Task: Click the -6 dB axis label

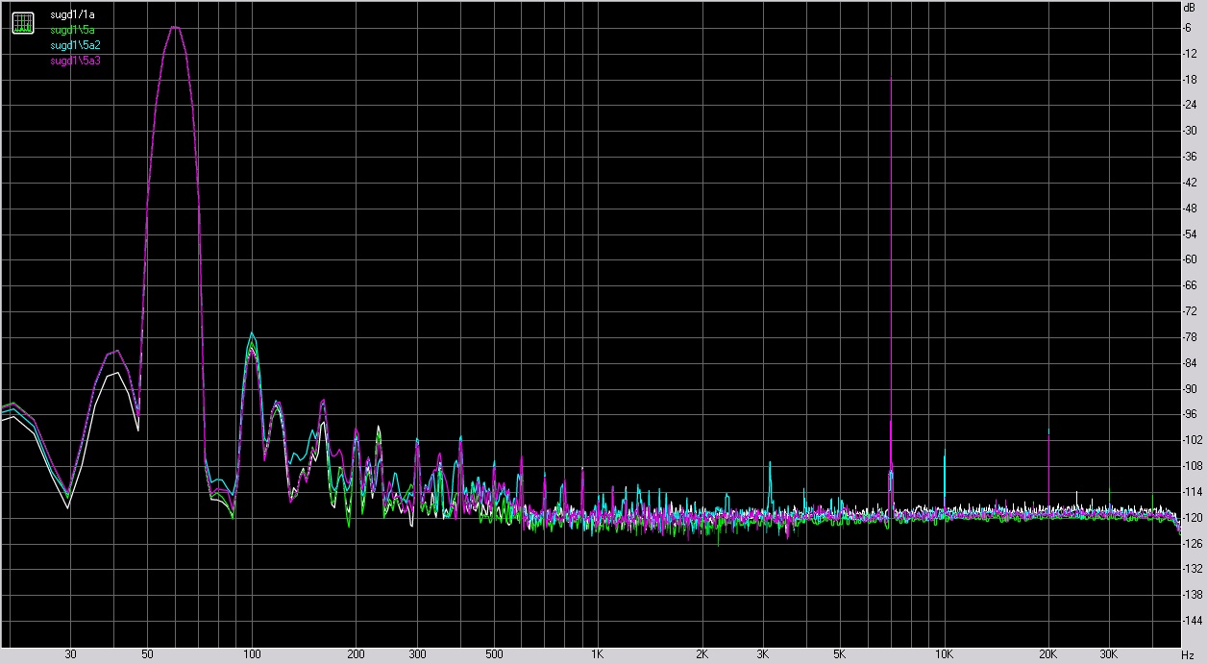Action: pos(1189,27)
